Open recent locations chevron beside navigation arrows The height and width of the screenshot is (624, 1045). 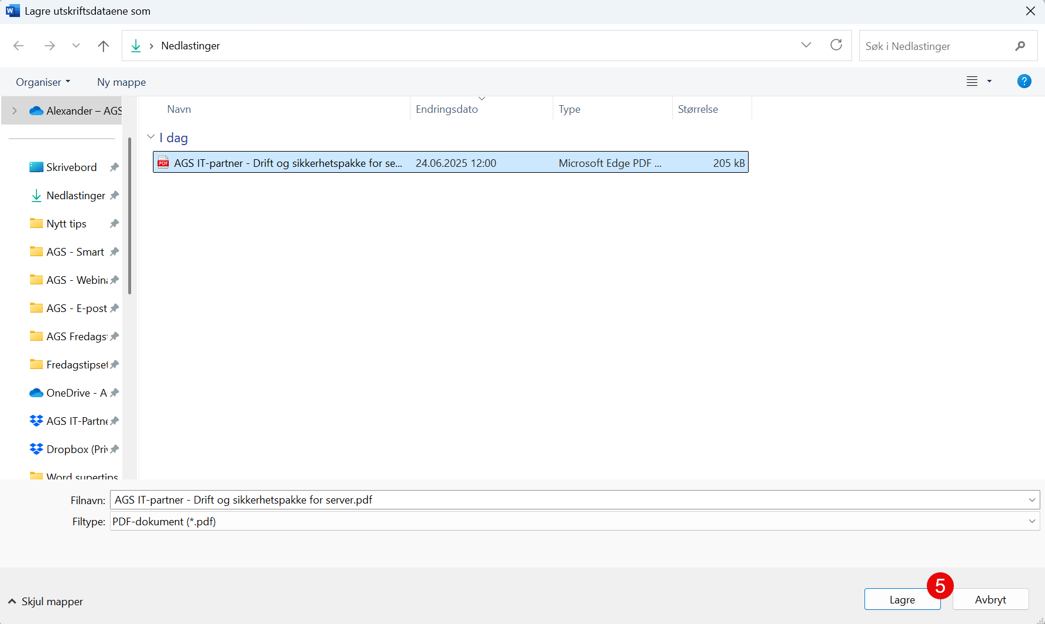(x=76, y=46)
